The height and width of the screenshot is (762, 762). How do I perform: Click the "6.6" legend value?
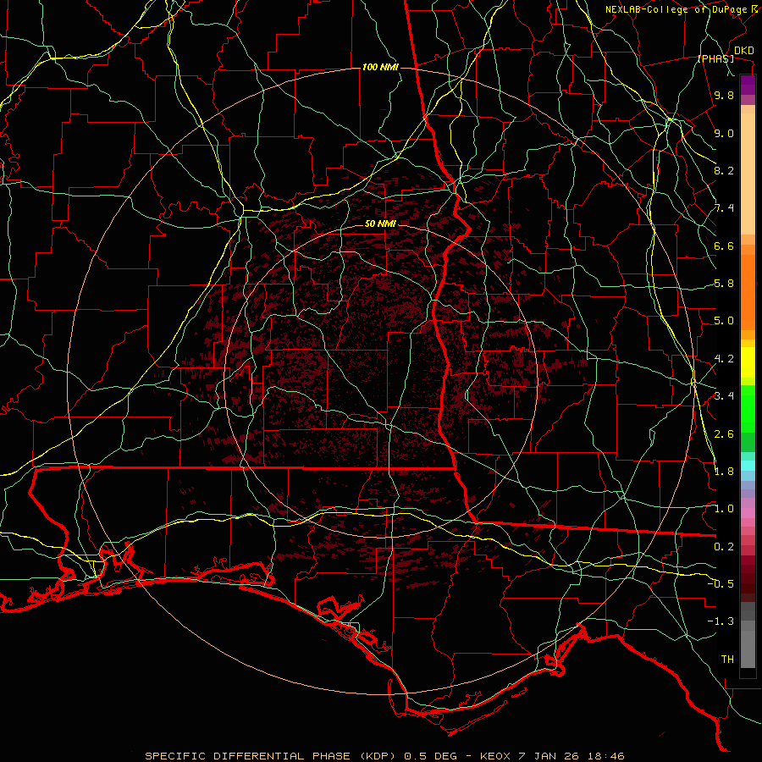724,246
